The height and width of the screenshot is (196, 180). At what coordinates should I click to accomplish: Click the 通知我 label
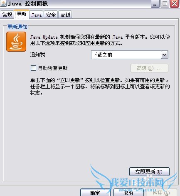click(x=38, y=55)
